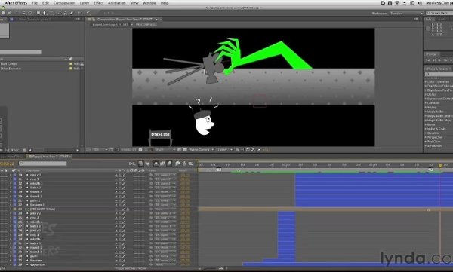Open the viewer magnification dropdown
The height and width of the screenshot is (272, 453).
[x=100, y=150]
